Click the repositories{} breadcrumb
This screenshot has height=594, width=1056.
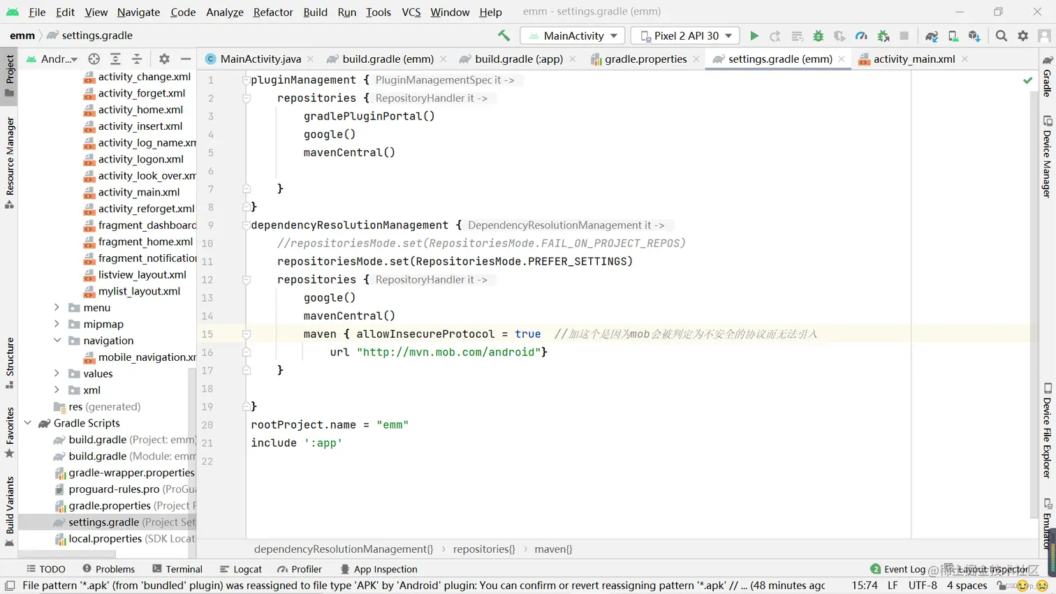pos(484,549)
